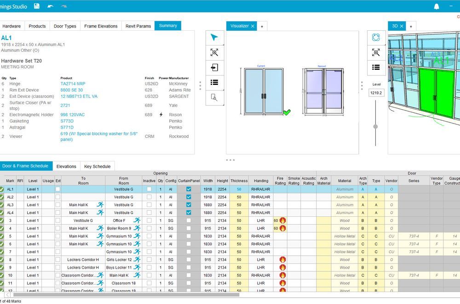Open the TA2714 NRP hinge product link
The width and height of the screenshot is (460, 304).
click(73, 84)
